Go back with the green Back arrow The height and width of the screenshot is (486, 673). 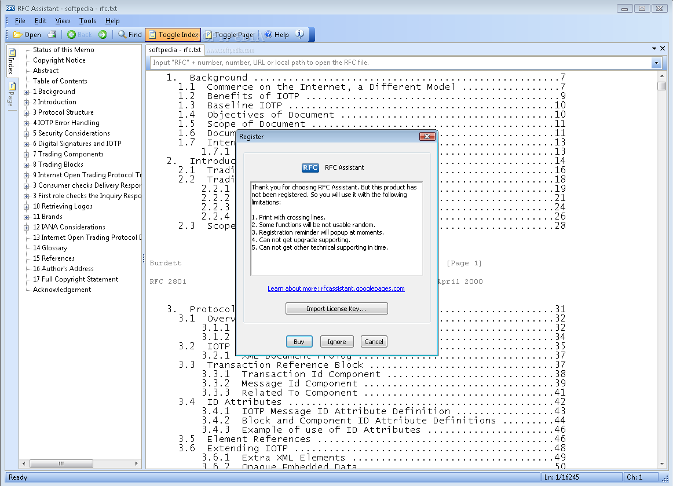(x=80, y=35)
